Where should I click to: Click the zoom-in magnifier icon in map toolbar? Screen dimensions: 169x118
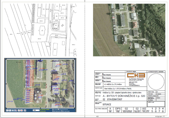tap(7, 111)
